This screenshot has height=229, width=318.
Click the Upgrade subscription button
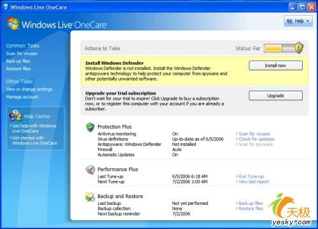[x=275, y=96]
